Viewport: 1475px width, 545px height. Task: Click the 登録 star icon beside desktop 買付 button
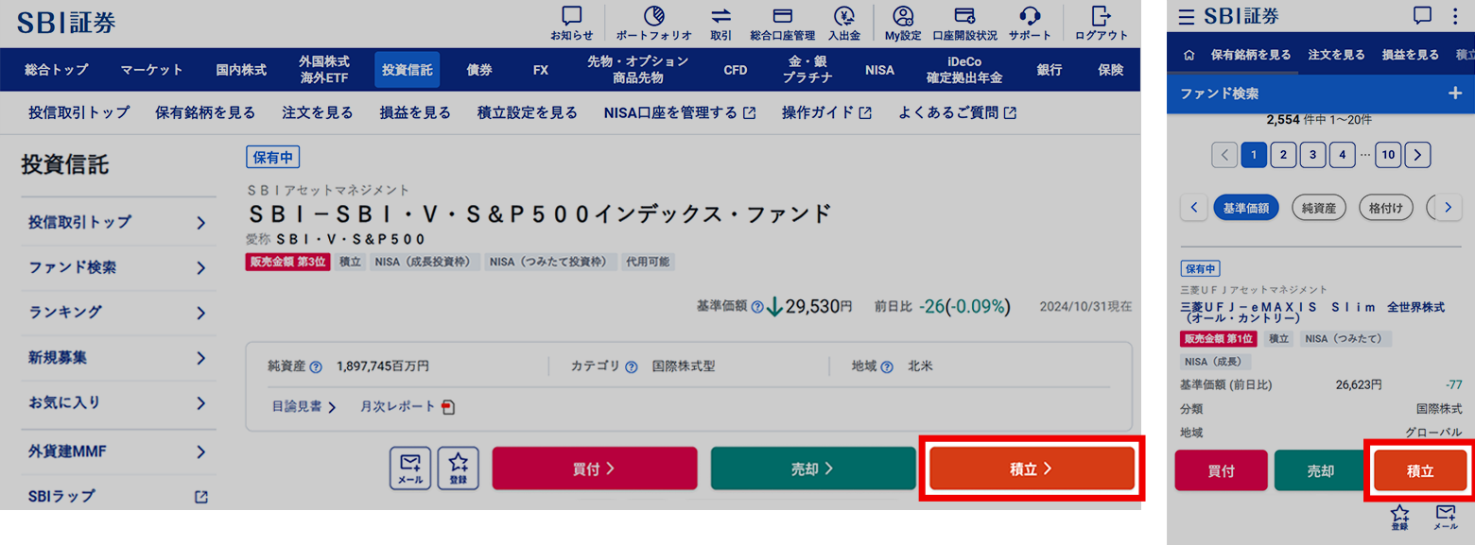[459, 468]
